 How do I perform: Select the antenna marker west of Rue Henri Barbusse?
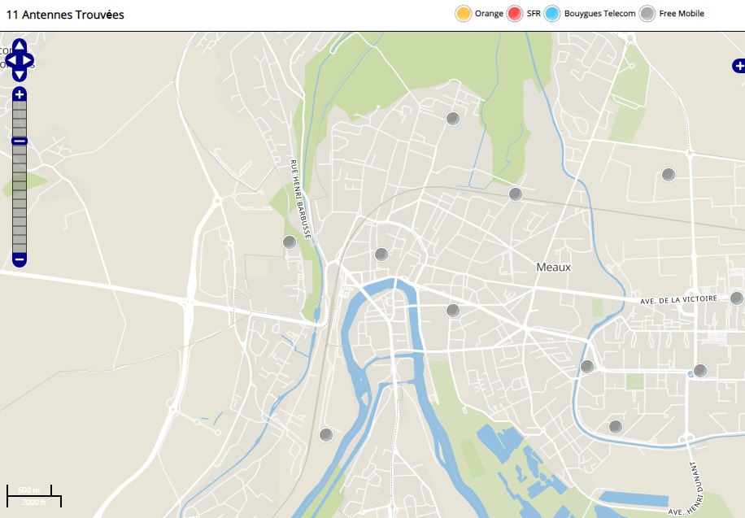289,242
